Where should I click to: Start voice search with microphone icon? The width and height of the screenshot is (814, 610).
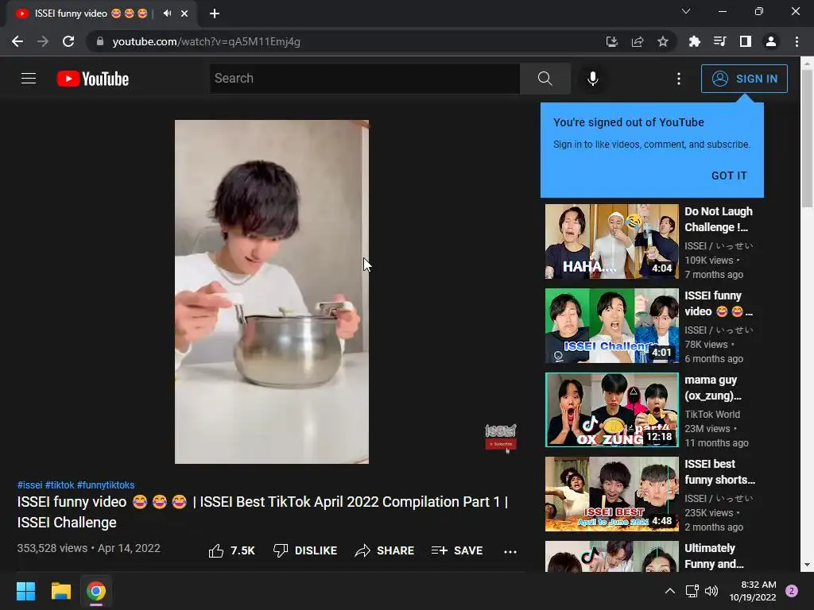pyautogui.click(x=592, y=79)
